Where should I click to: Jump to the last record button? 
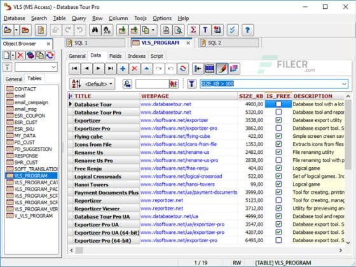111,69
